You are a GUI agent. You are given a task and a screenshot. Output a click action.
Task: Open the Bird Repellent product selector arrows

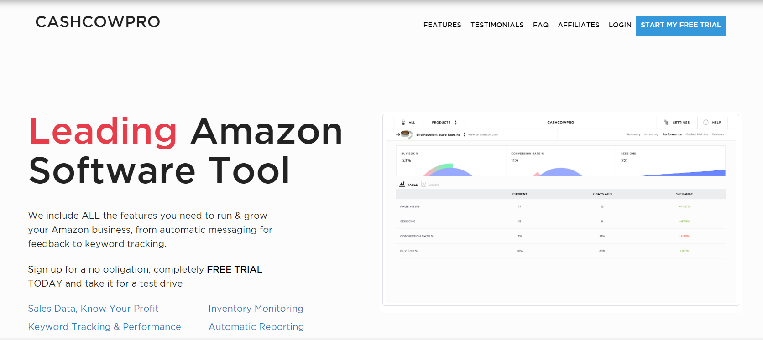point(464,134)
